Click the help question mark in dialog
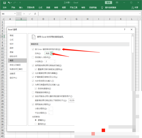Viewport: 142px width, 138px height. [125, 30]
